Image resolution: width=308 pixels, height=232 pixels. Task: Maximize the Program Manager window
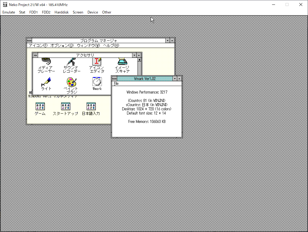172,40
